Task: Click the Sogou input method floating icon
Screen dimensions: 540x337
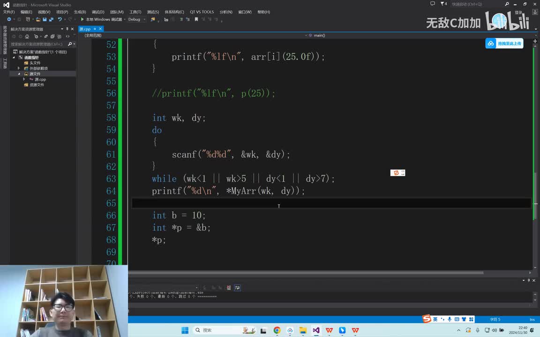Action: click(x=398, y=173)
